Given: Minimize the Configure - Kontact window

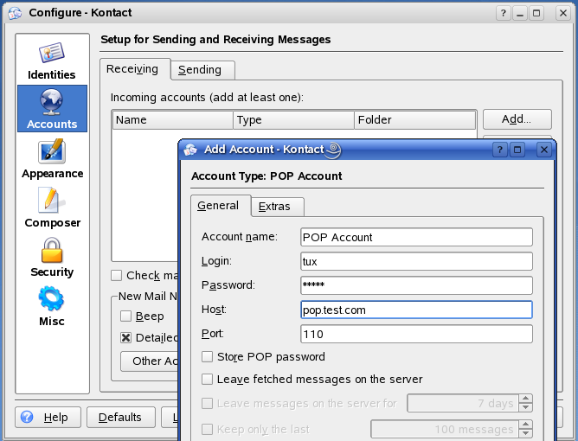Looking at the screenshot, I should [x=520, y=13].
